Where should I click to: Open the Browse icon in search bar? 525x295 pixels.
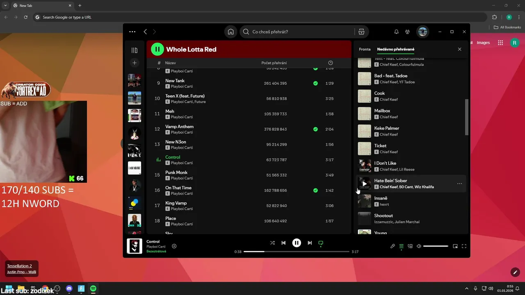[361, 32]
